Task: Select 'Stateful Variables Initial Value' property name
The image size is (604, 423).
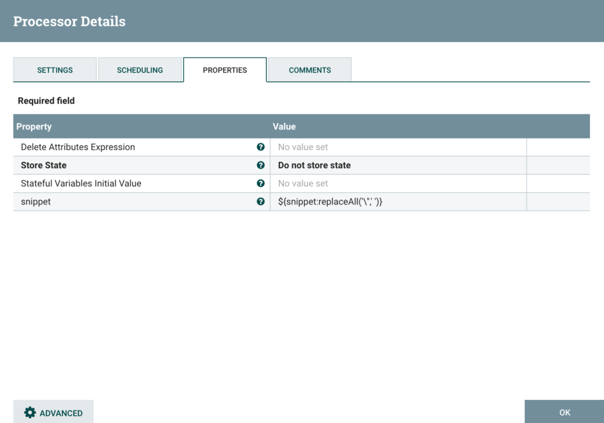Action: point(81,183)
